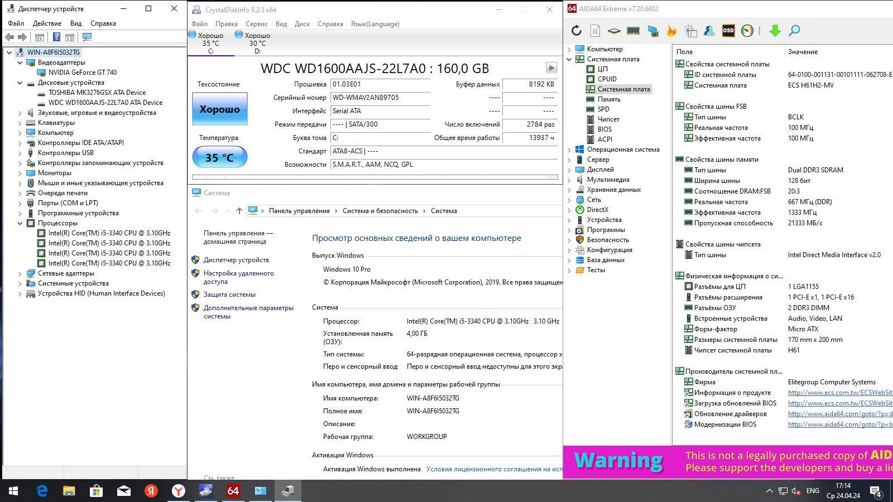Expand the Клавиатуры node

(20, 123)
